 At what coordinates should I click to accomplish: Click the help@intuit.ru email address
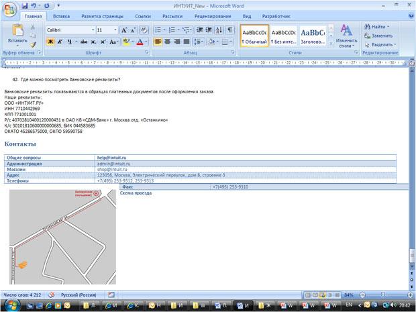[x=111, y=158]
